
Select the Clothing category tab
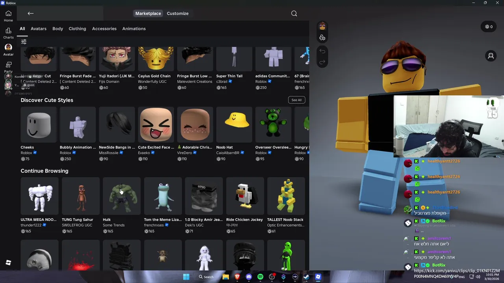click(x=77, y=29)
